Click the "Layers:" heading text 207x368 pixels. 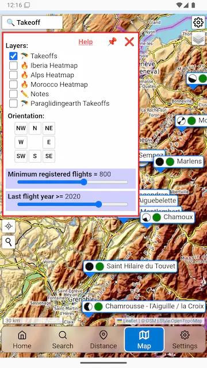[x=17, y=45]
